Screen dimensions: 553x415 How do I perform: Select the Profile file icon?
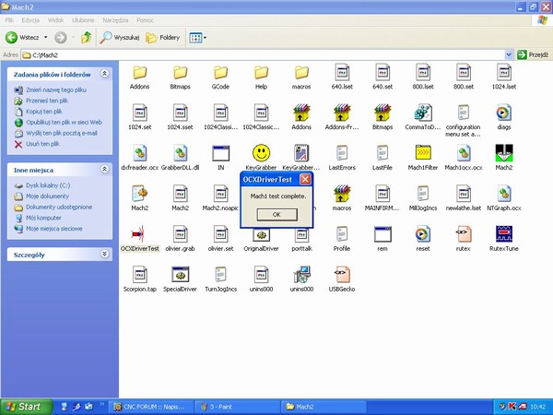(x=342, y=234)
